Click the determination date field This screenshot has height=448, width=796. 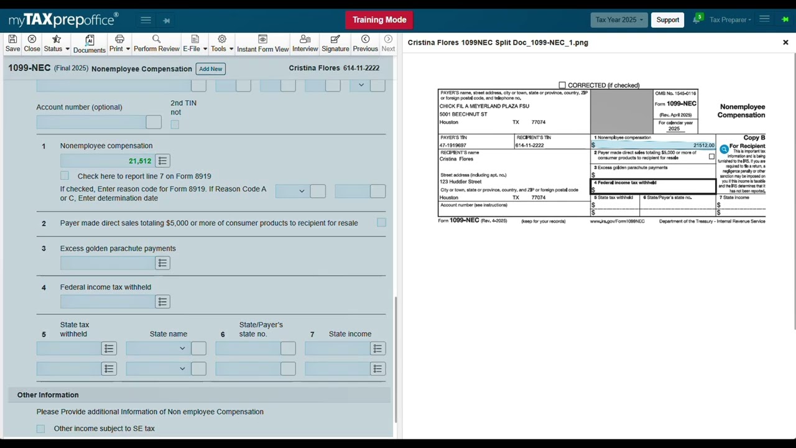coord(352,191)
